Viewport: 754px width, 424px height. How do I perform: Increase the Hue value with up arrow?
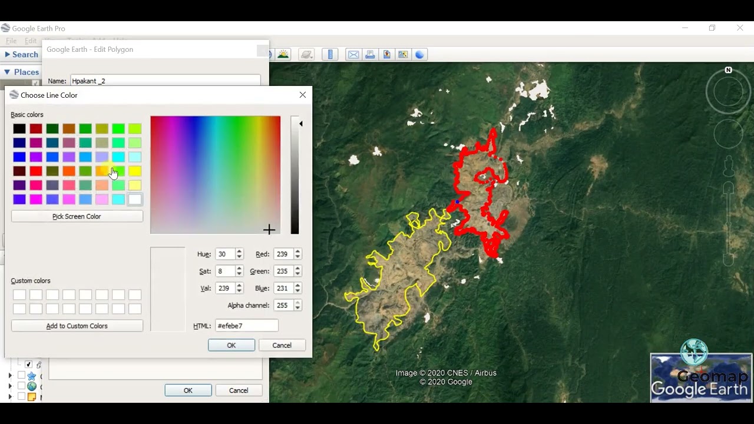[x=239, y=251]
